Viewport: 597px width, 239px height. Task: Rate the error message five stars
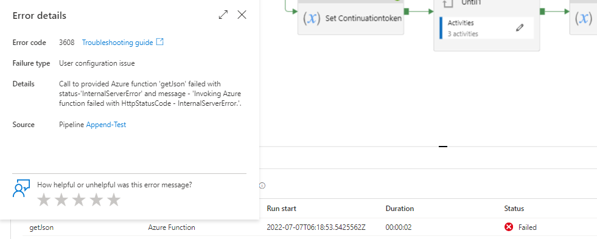[x=114, y=200]
